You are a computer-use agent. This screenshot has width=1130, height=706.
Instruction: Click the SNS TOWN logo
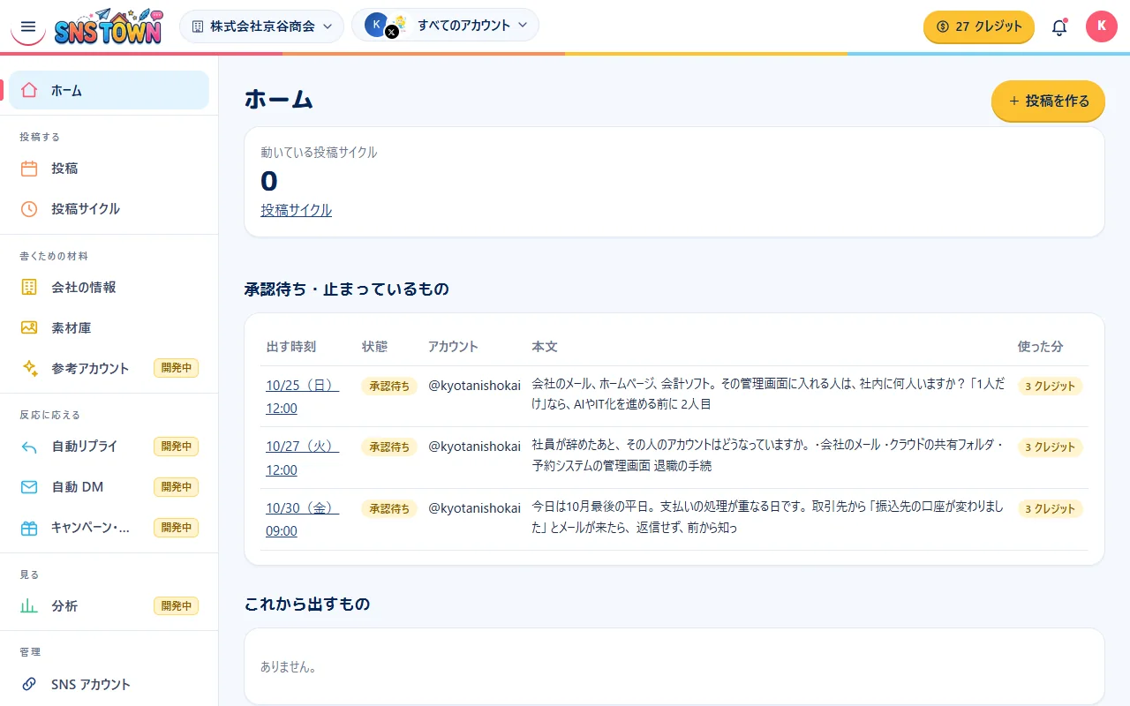108,26
